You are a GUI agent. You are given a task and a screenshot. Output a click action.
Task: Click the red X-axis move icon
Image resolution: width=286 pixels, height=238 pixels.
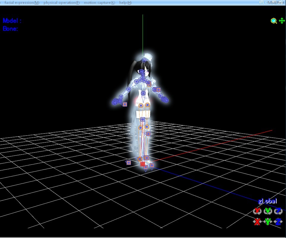tap(257, 222)
